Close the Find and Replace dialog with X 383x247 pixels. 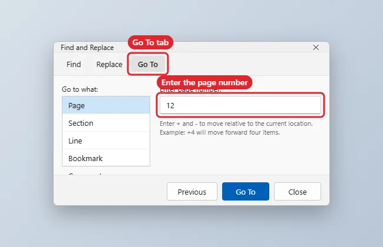pos(316,47)
